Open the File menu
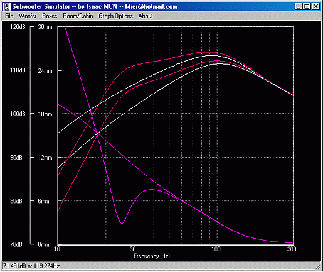 pyautogui.click(x=9, y=16)
